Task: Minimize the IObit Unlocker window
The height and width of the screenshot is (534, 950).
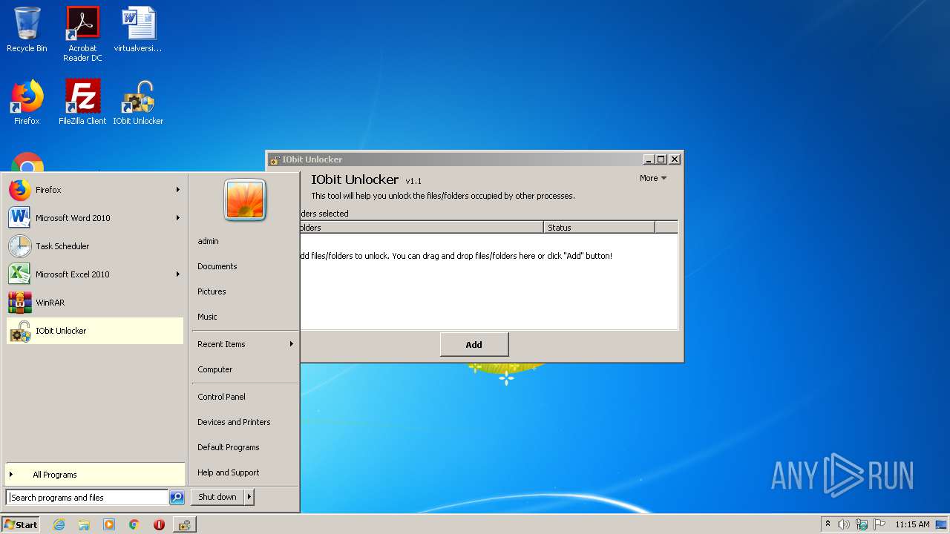Action: coord(649,159)
